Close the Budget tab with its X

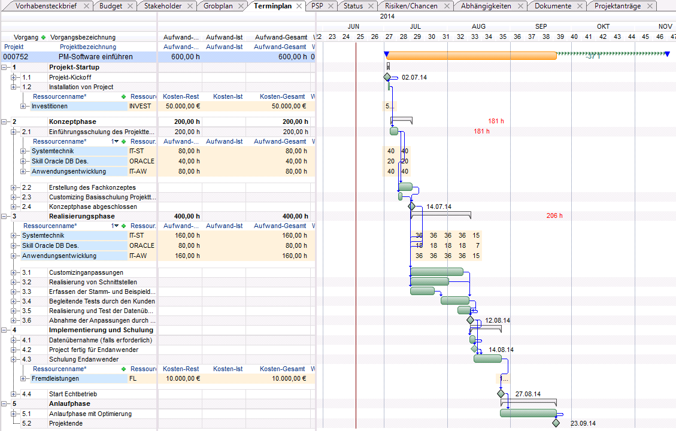(x=131, y=6)
